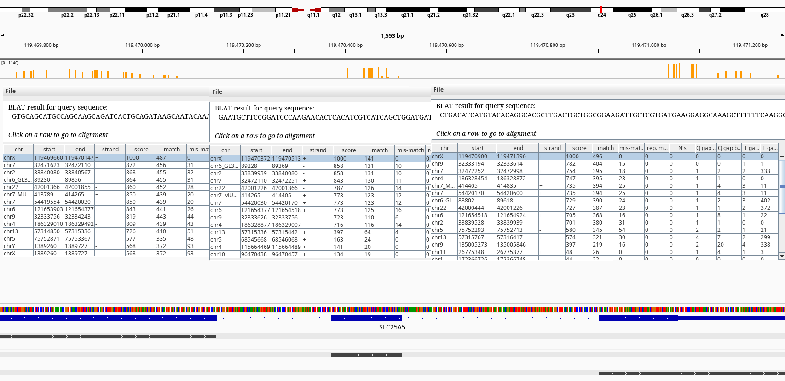The height and width of the screenshot is (381, 785).
Task: Open File menu in right BLAT window
Action: click(439, 90)
